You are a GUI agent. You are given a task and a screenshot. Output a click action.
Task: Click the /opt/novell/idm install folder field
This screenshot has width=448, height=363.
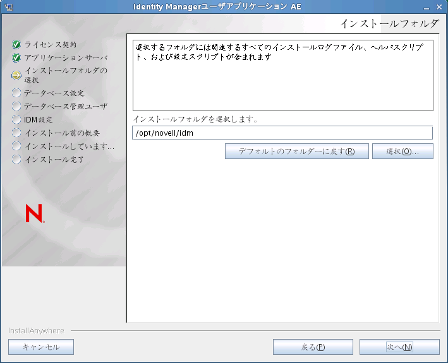point(282,133)
